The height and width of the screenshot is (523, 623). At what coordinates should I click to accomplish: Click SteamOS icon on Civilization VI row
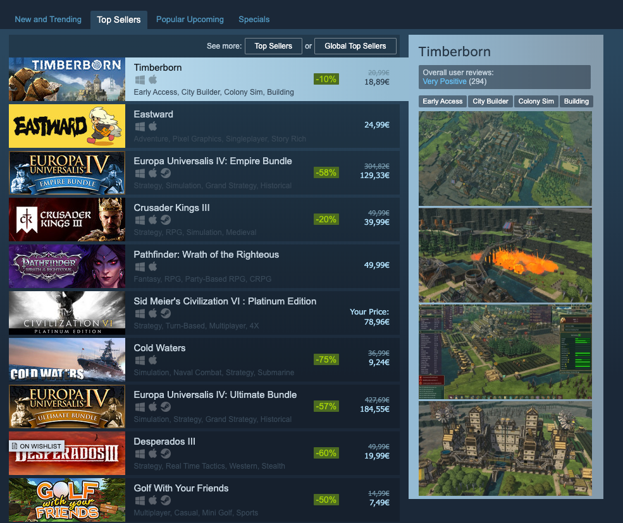point(166,313)
